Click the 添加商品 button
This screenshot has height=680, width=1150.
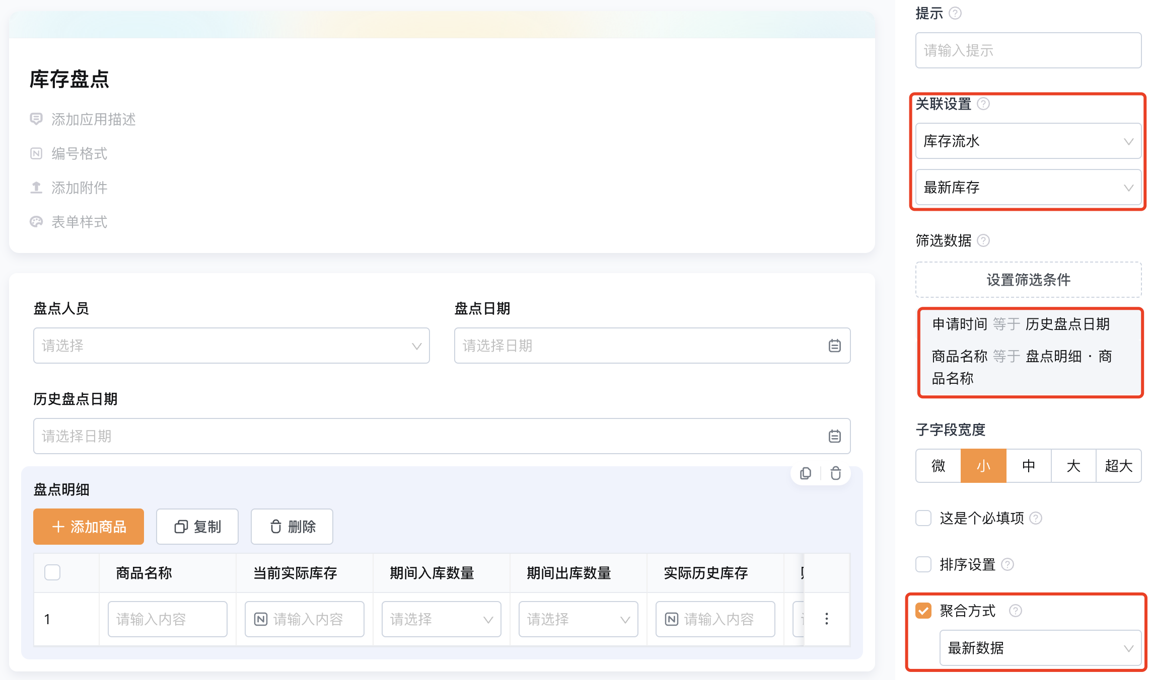coord(89,527)
